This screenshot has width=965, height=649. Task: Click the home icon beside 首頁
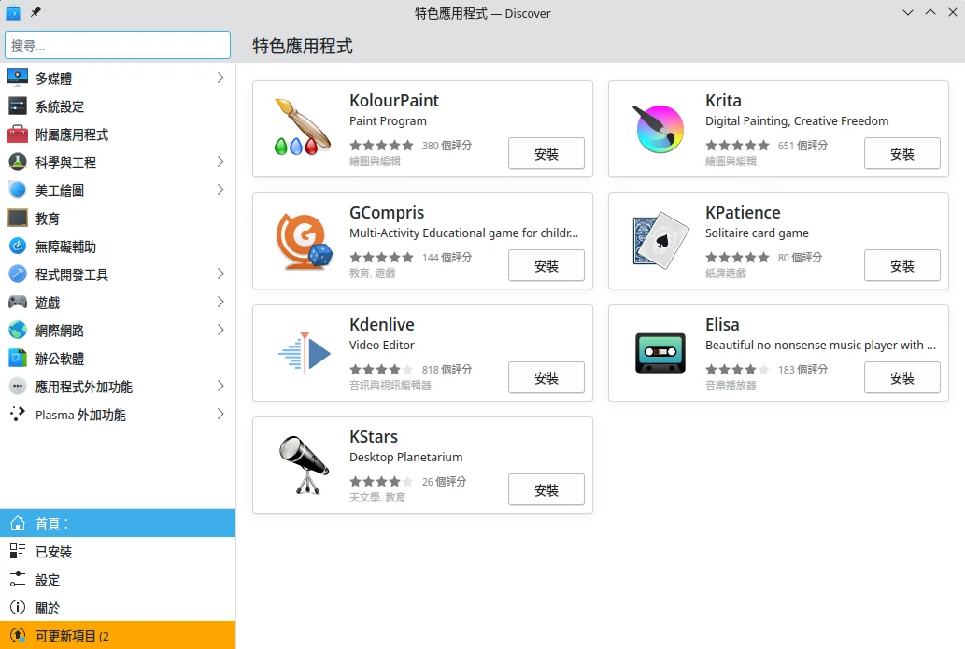[18, 524]
